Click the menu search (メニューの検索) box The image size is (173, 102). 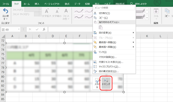coord(114,8)
